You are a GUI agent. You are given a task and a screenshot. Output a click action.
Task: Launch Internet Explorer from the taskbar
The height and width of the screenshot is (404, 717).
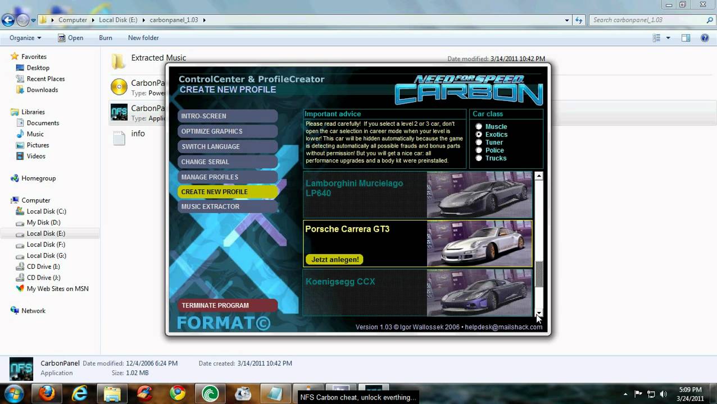click(x=80, y=394)
